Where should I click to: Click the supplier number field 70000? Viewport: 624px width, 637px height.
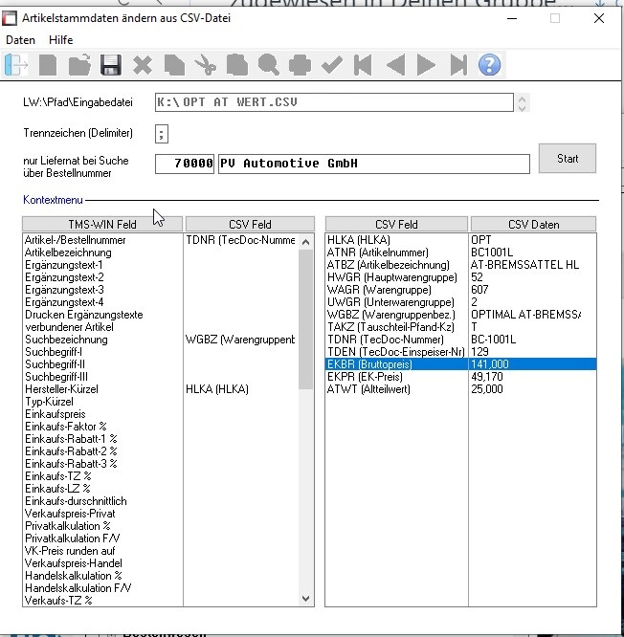[185, 164]
